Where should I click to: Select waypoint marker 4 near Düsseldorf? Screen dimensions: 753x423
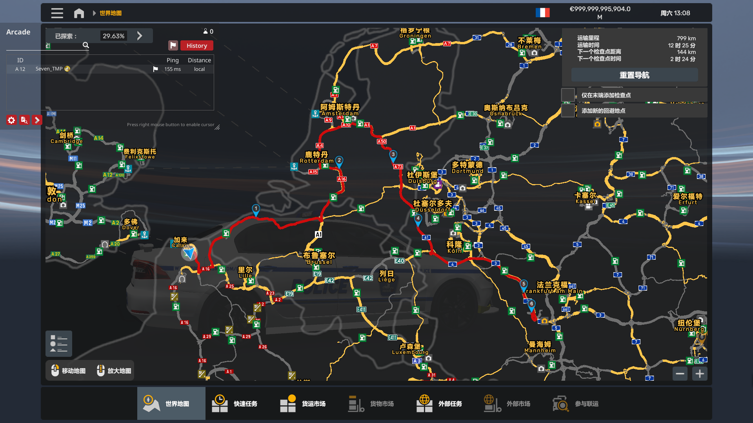(418, 220)
